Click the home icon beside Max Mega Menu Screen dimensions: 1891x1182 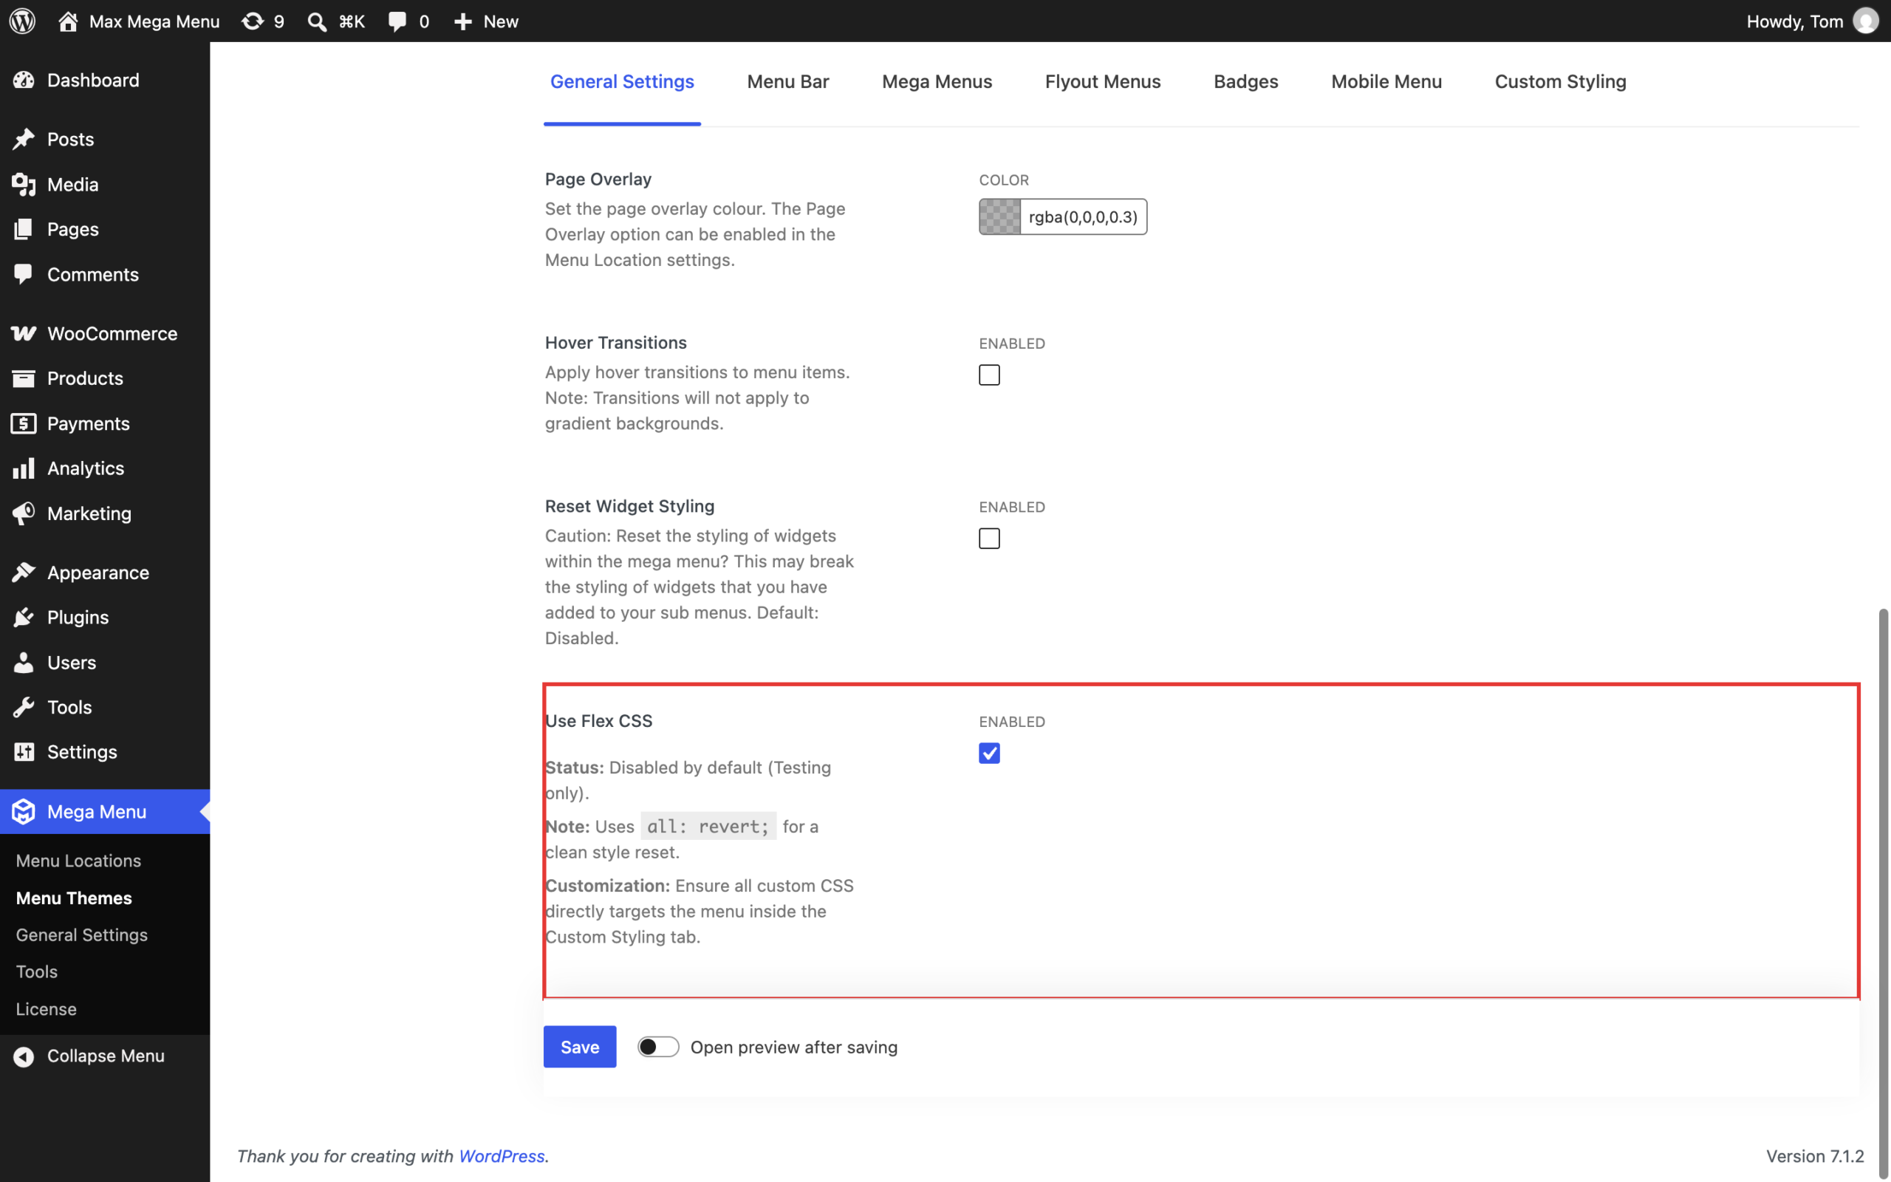tap(68, 21)
